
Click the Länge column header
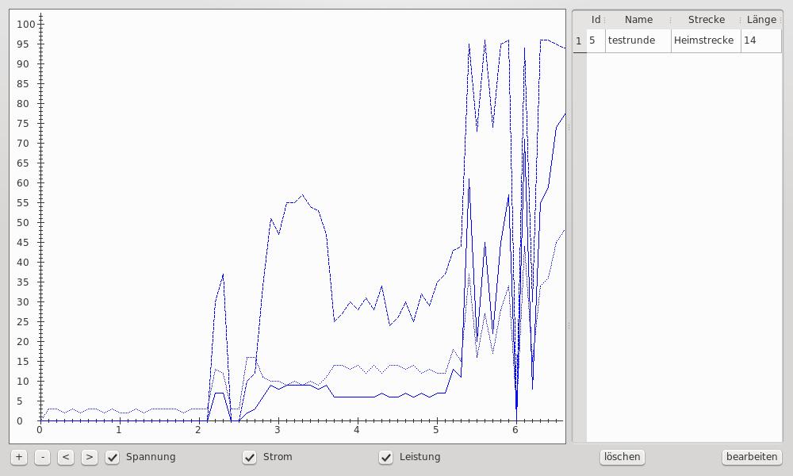pos(761,20)
